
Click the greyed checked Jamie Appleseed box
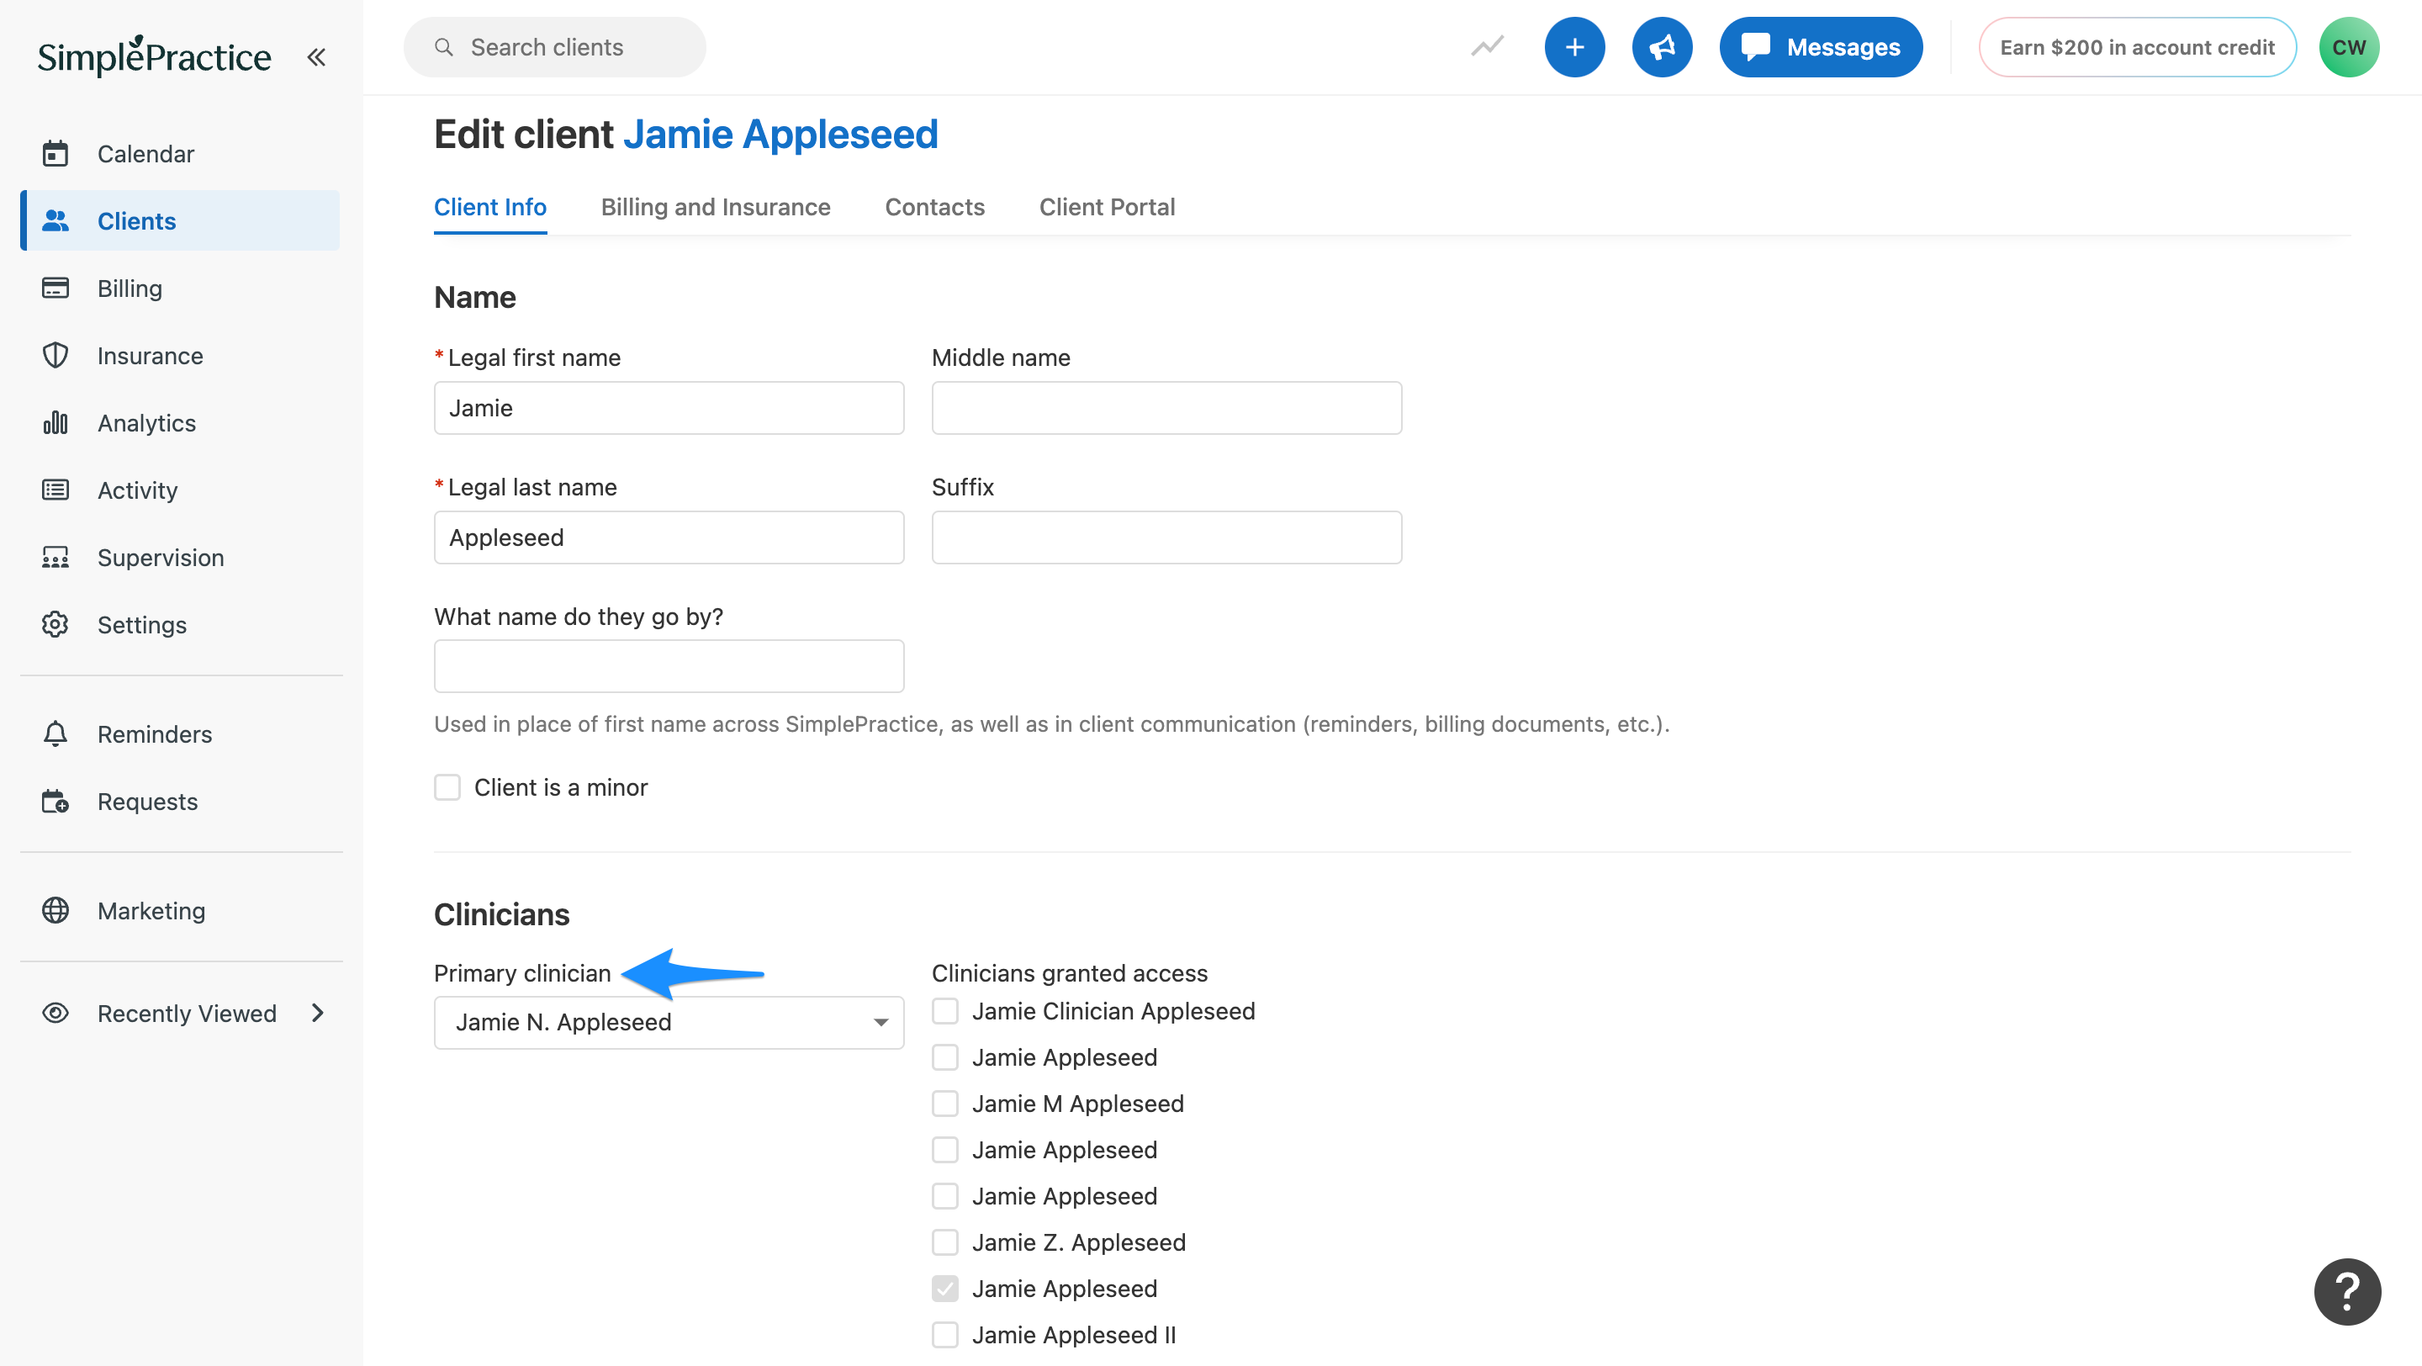[x=945, y=1288]
